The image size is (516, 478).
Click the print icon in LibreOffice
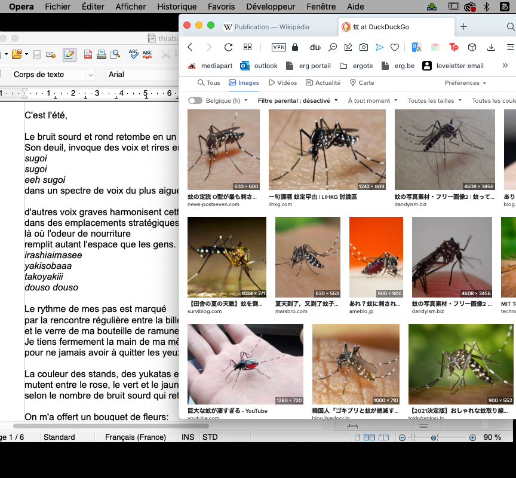(102, 54)
